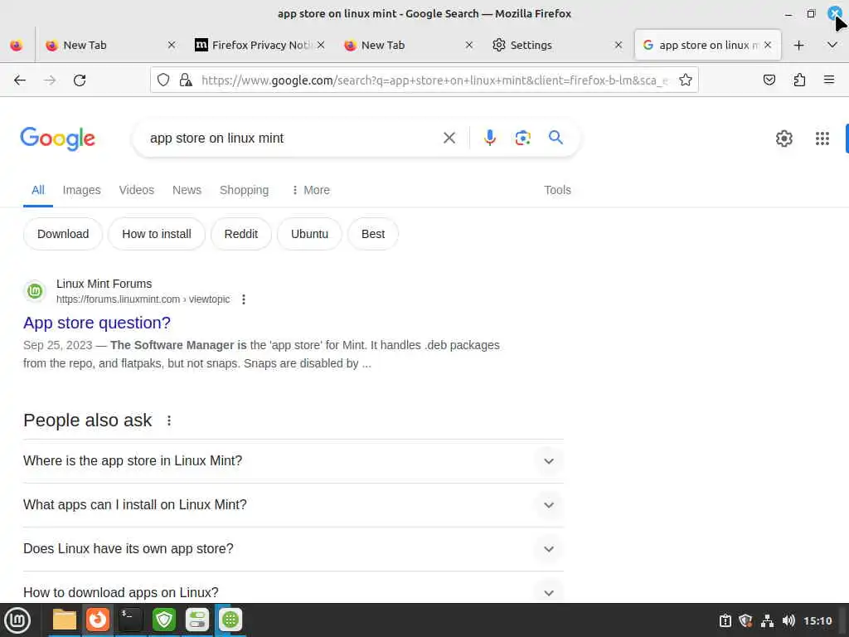
Task: Click inside the Google search field
Action: [x=293, y=139]
